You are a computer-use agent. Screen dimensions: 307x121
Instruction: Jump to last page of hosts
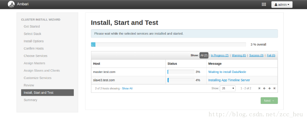[x=275, y=88]
